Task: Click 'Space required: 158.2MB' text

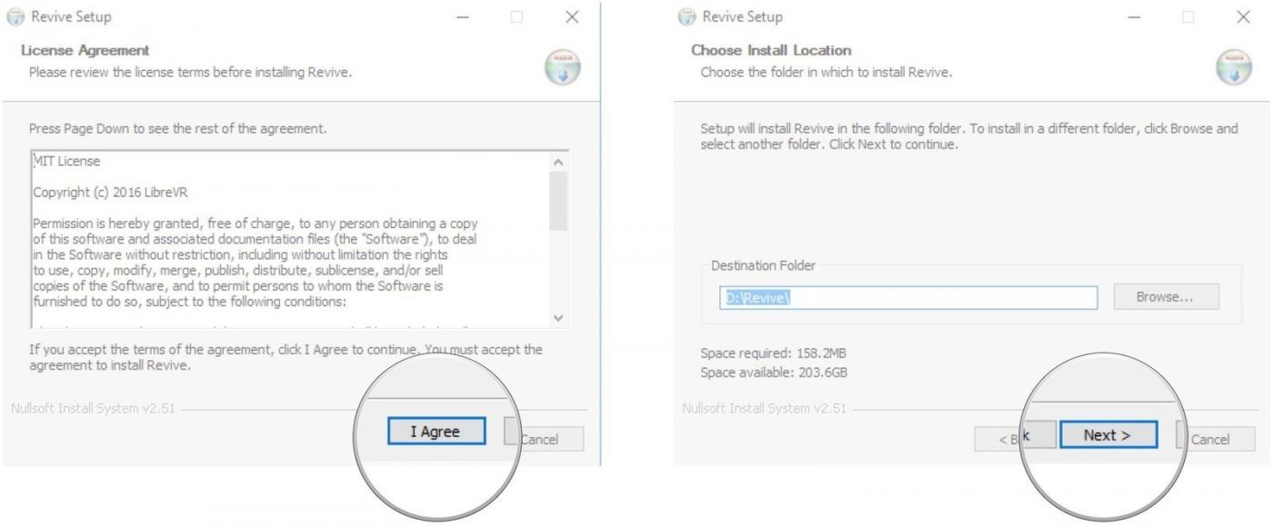Action: point(774,352)
